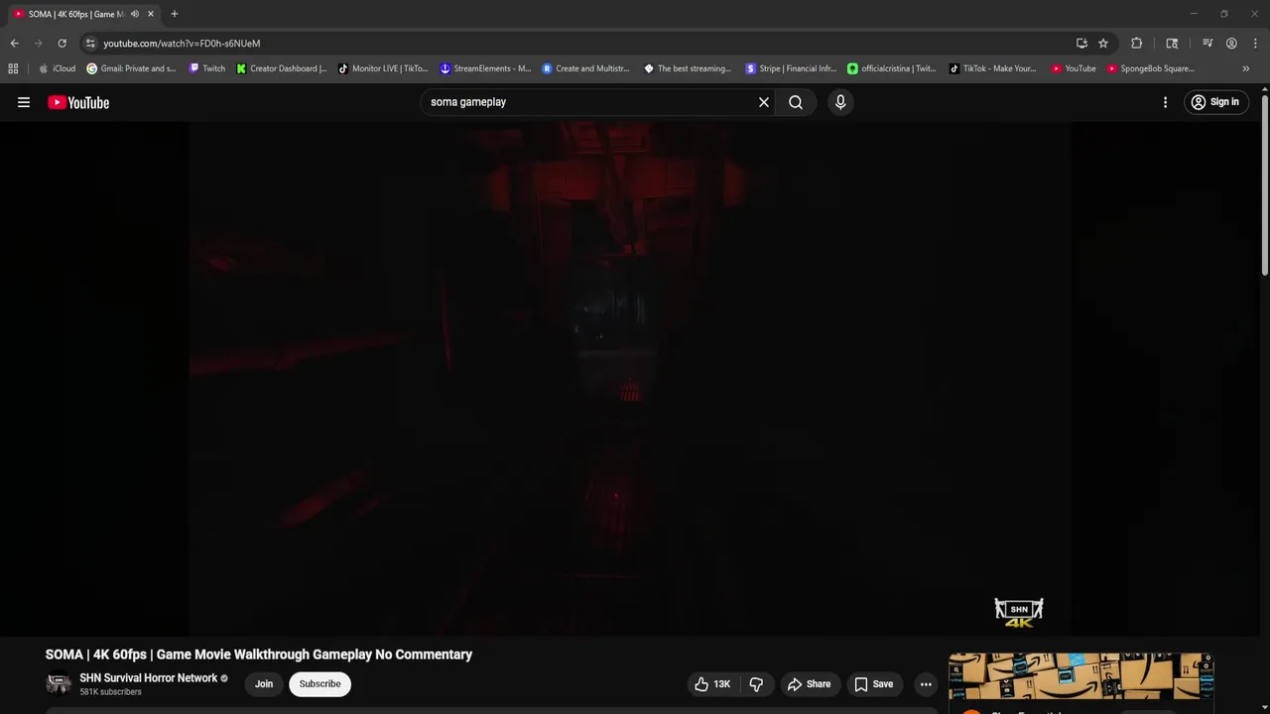Open the SpongeBob SquarePants bookmark
The width and height of the screenshot is (1270, 714).
1151,68
